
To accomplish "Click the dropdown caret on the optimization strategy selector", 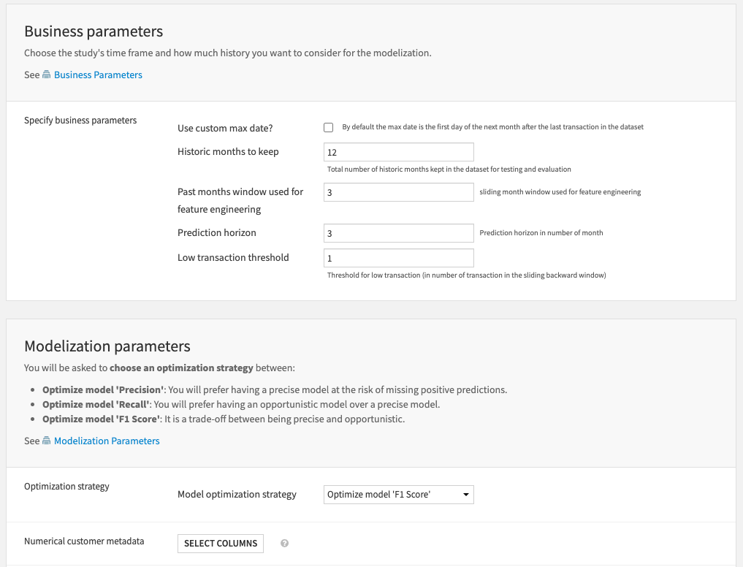I will (465, 495).
